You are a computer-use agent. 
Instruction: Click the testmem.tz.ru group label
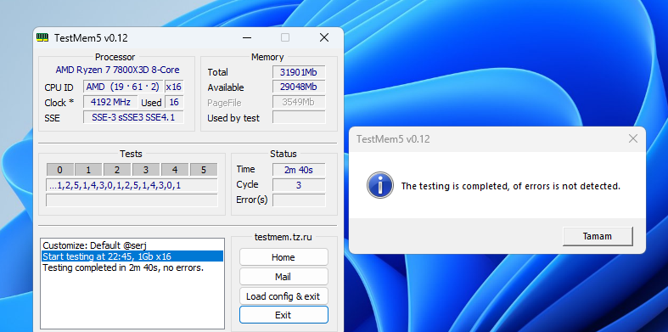tap(283, 237)
